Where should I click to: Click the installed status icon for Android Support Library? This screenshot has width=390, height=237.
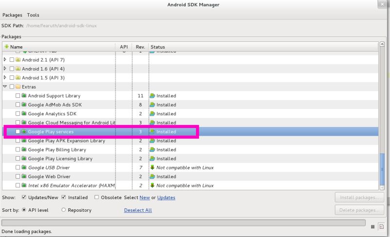(152, 96)
